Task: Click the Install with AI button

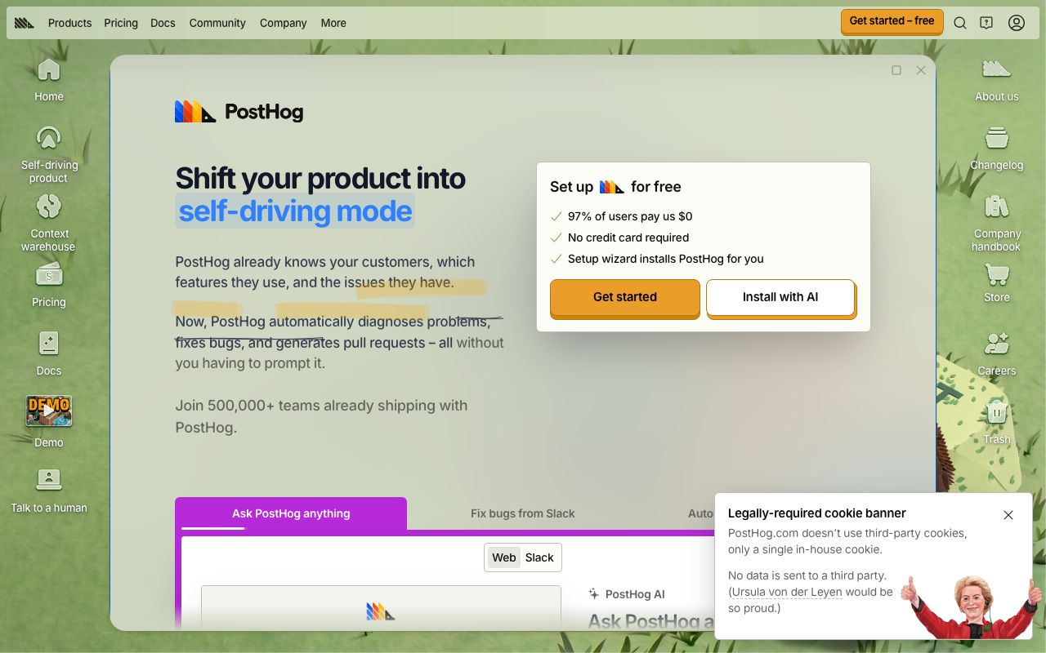Action: point(780,297)
